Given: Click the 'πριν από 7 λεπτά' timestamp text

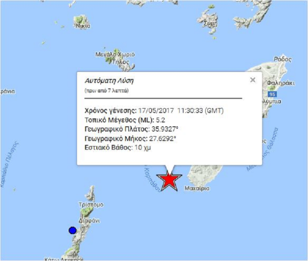Looking at the screenshot, I should (x=106, y=91).
